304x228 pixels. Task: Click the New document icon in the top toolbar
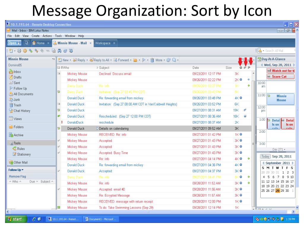(x=11, y=51)
